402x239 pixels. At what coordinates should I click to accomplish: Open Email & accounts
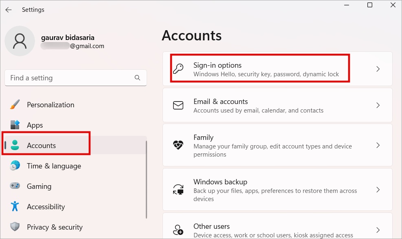point(277,105)
